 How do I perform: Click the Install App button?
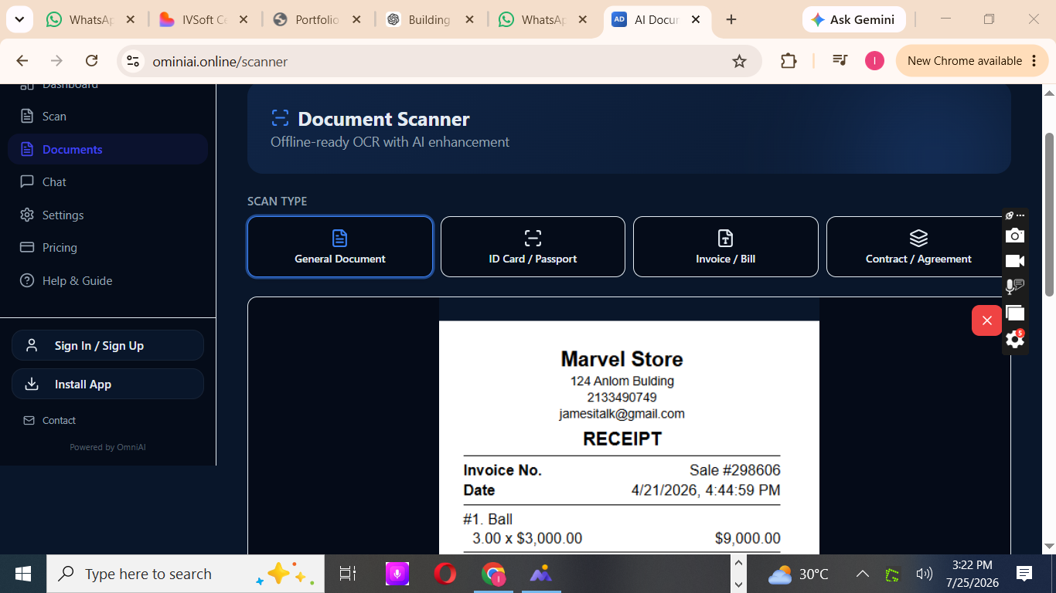(108, 384)
